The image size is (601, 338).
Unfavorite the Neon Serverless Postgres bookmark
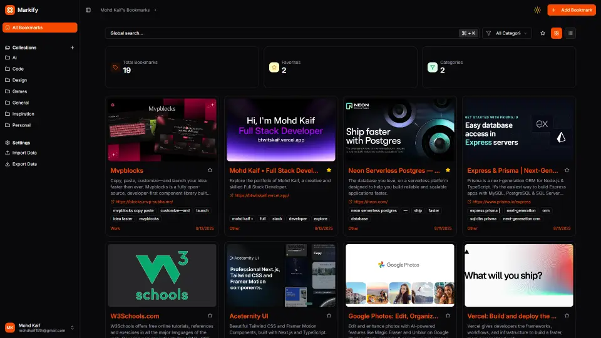click(448, 170)
